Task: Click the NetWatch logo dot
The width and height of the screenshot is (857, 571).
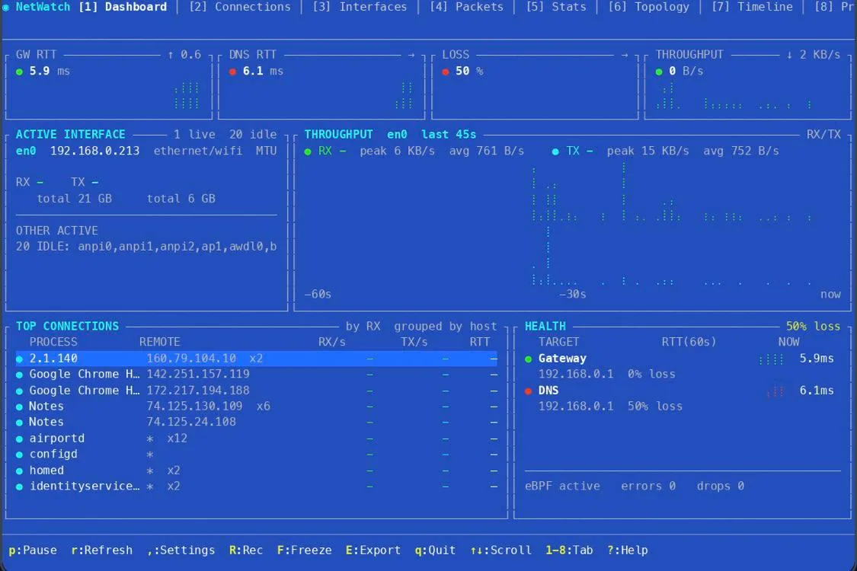Action: 5,7
